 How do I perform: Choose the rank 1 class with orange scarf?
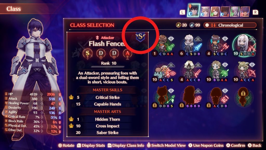pyautogui.click(x=164, y=45)
